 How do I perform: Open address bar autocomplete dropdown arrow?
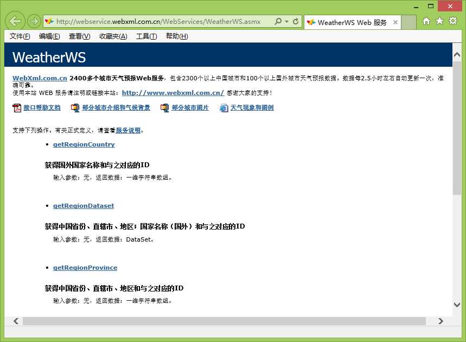click(x=286, y=22)
